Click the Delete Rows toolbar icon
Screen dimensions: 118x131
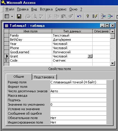pyautogui.click(x=110, y=16)
